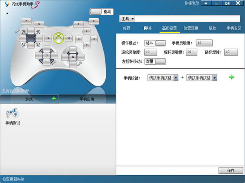Click D-pad up button
The height and width of the screenshot is (183, 245).
pos(31,31)
